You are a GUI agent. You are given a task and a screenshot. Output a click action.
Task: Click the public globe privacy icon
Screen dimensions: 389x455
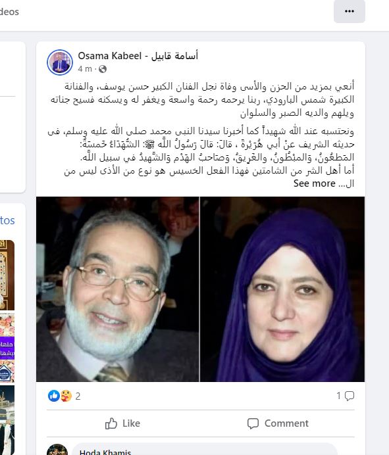(x=103, y=69)
